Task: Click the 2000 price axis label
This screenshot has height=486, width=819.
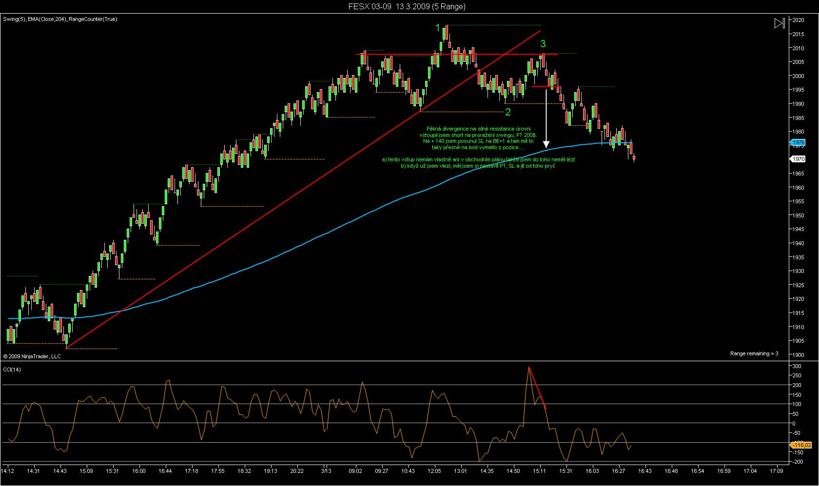Action: coord(799,76)
